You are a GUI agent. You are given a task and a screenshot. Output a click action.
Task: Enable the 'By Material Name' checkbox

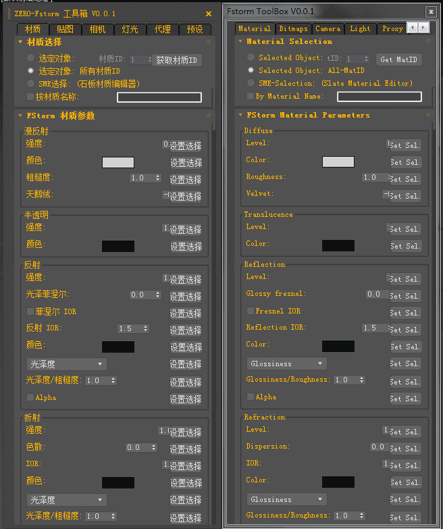(x=251, y=97)
